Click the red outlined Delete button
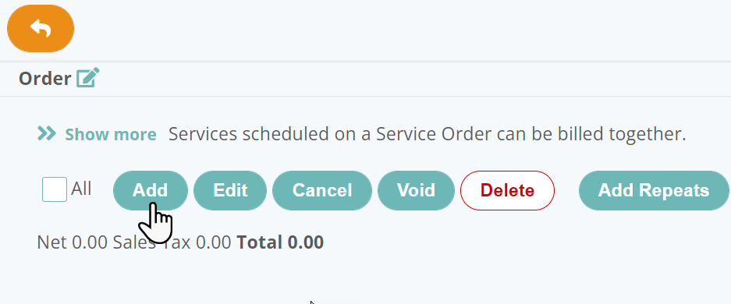The image size is (731, 304). (507, 190)
